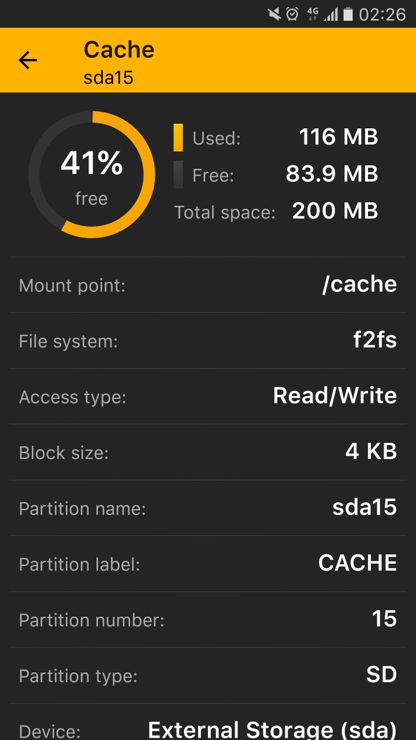Tap the 4G network indicator icon

313,14
